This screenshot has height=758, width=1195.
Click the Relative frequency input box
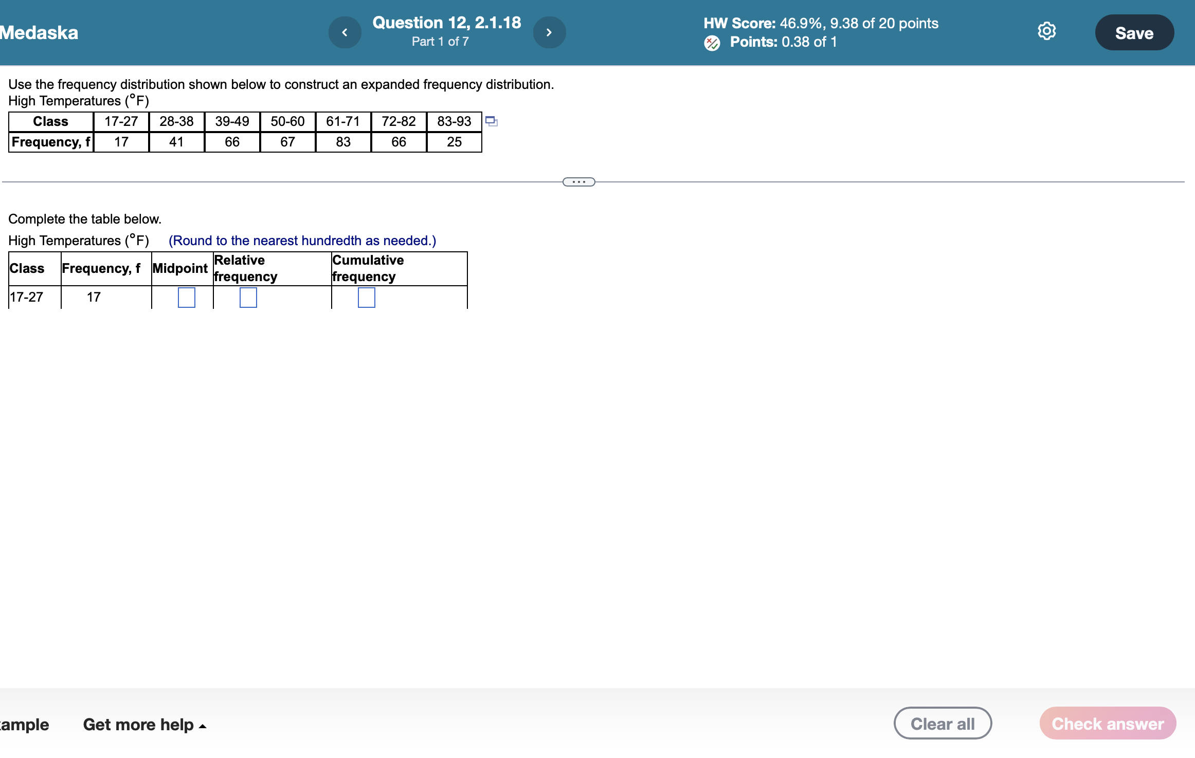click(248, 298)
